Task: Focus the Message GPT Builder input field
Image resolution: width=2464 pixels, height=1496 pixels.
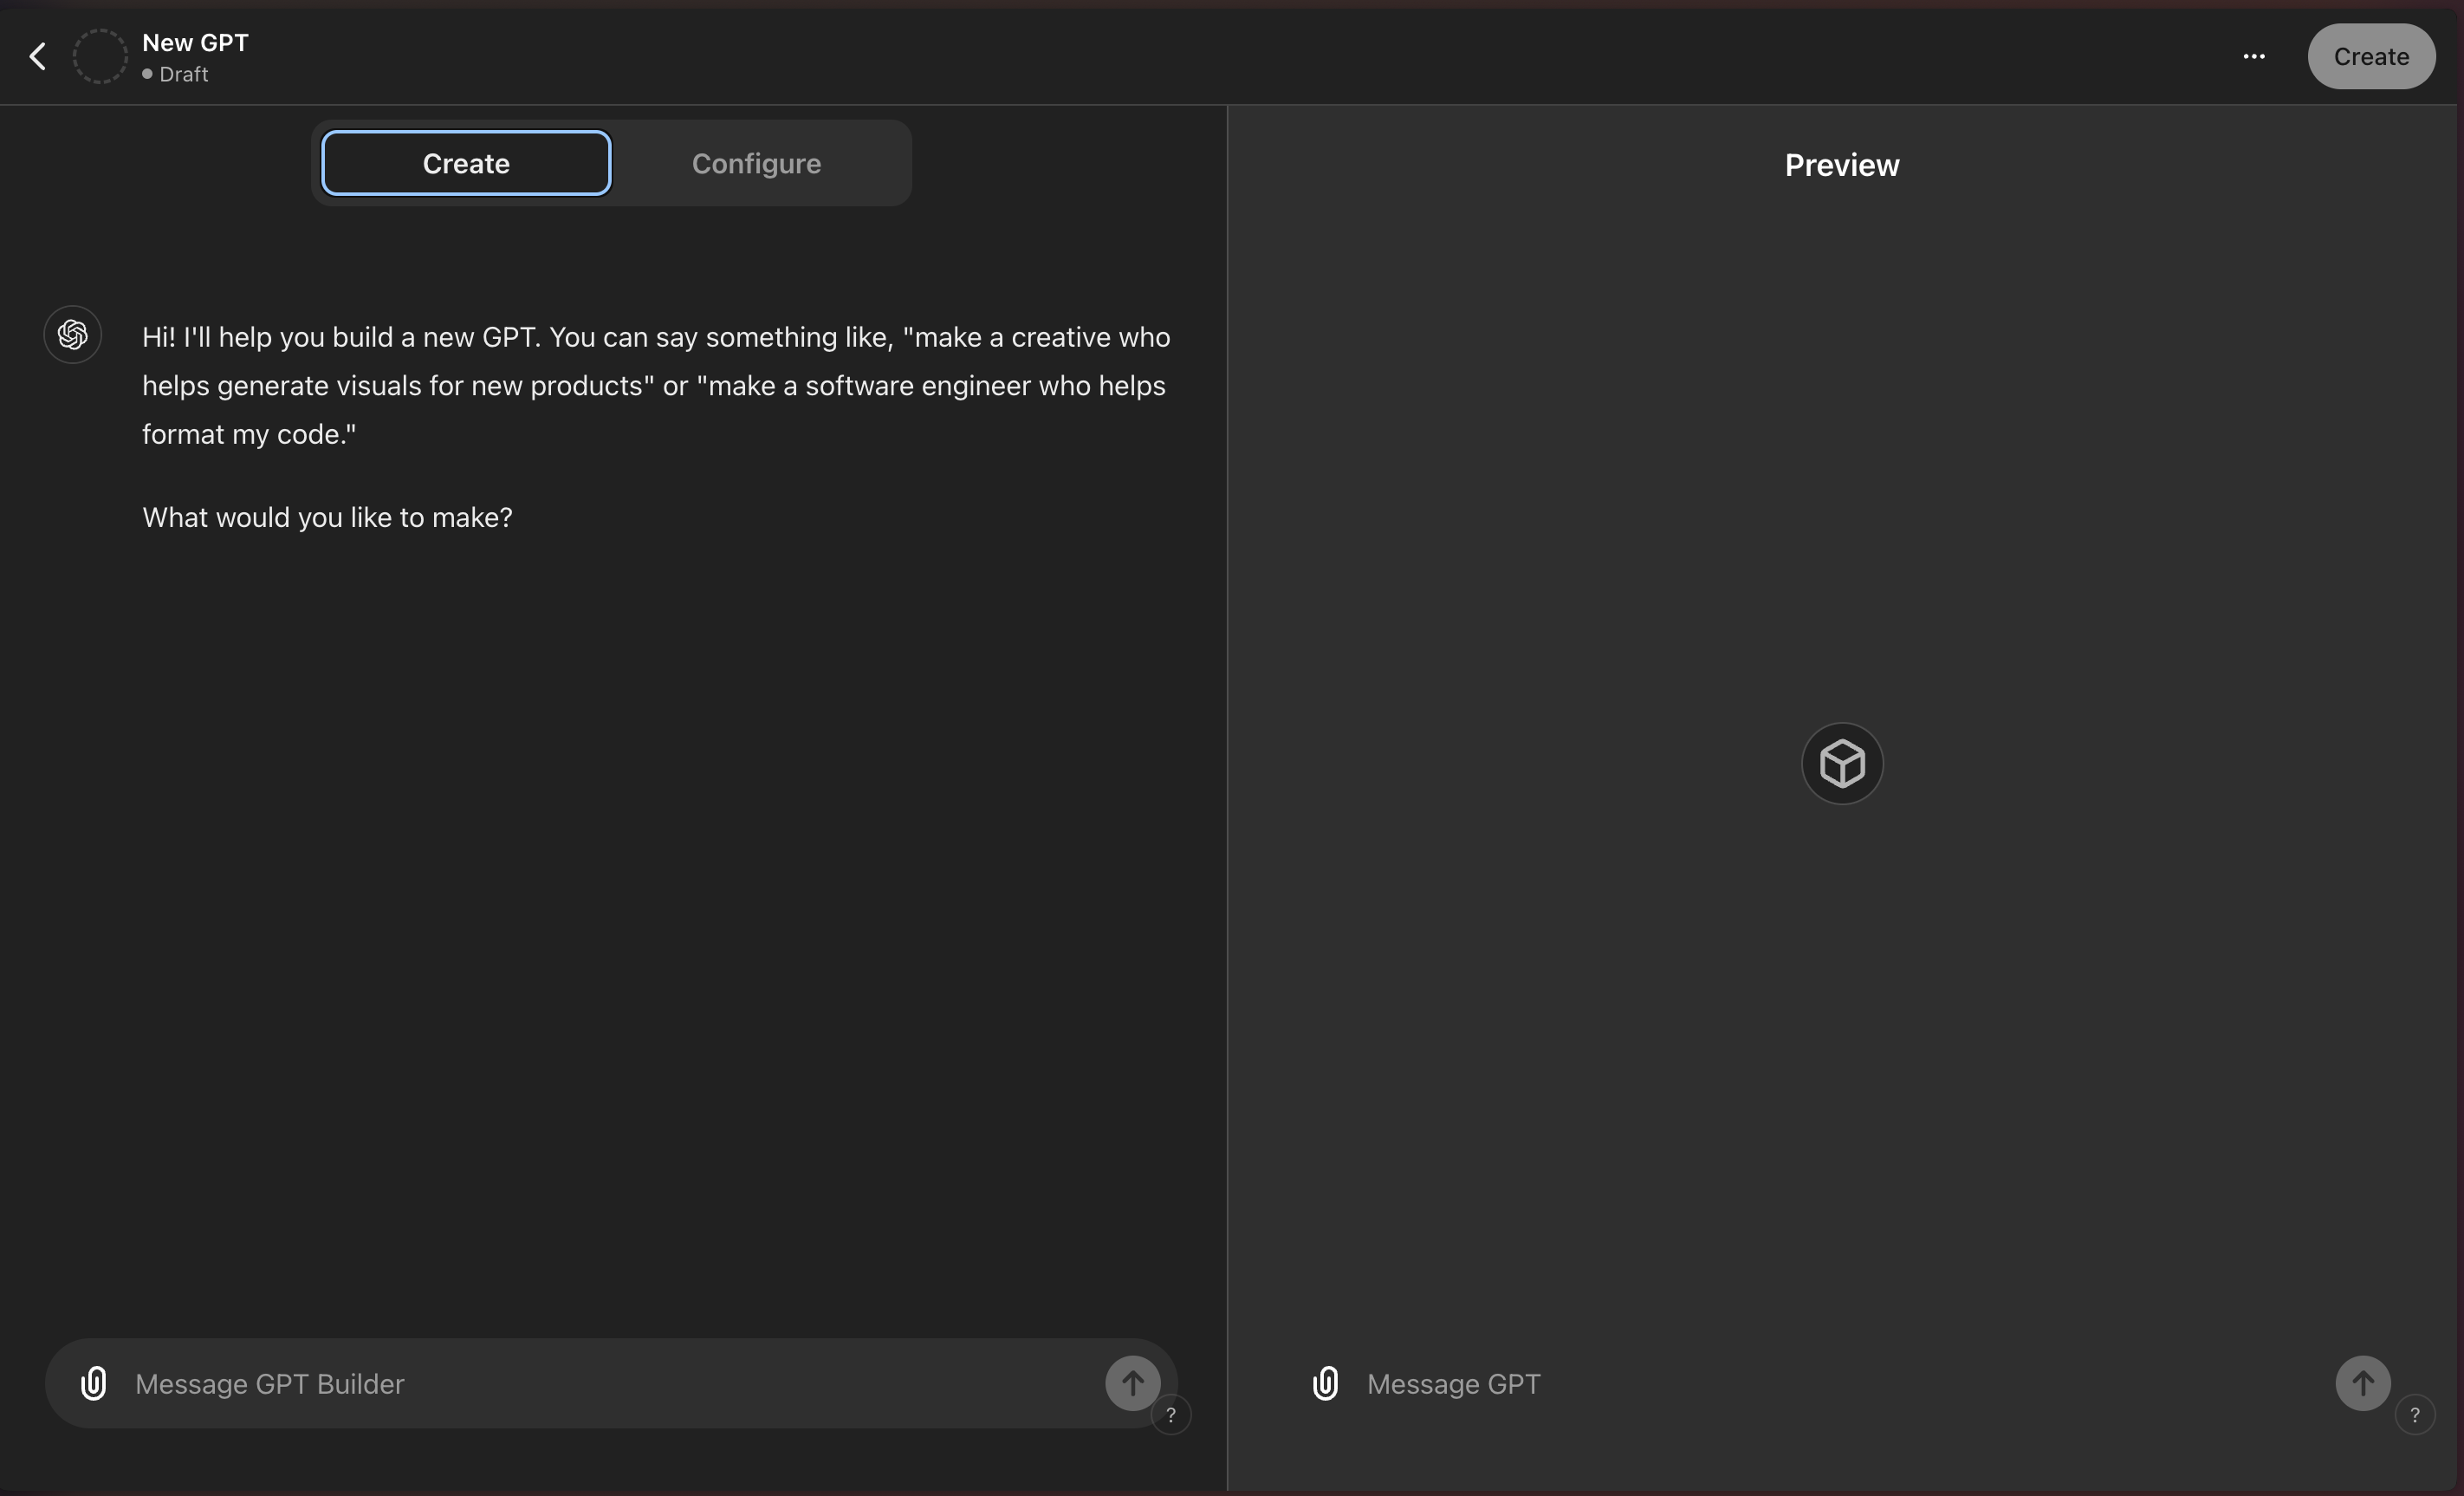Action: pyautogui.click(x=600, y=1383)
